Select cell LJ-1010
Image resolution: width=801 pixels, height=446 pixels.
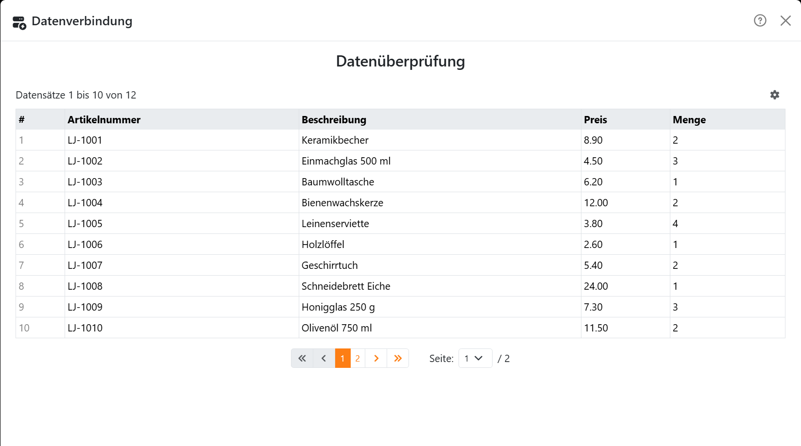click(182, 328)
